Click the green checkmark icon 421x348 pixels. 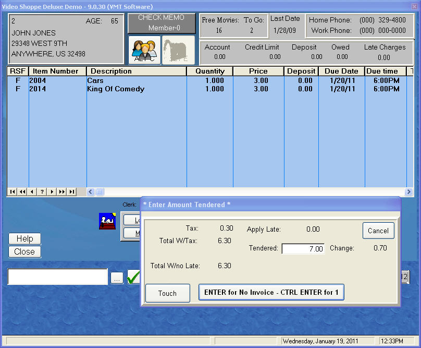(133, 277)
